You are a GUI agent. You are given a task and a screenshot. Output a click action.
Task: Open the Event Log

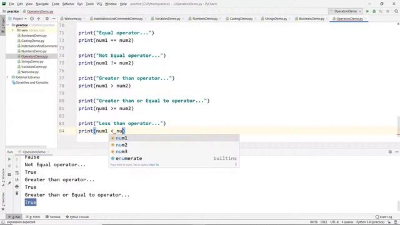(x=384, y=217)
